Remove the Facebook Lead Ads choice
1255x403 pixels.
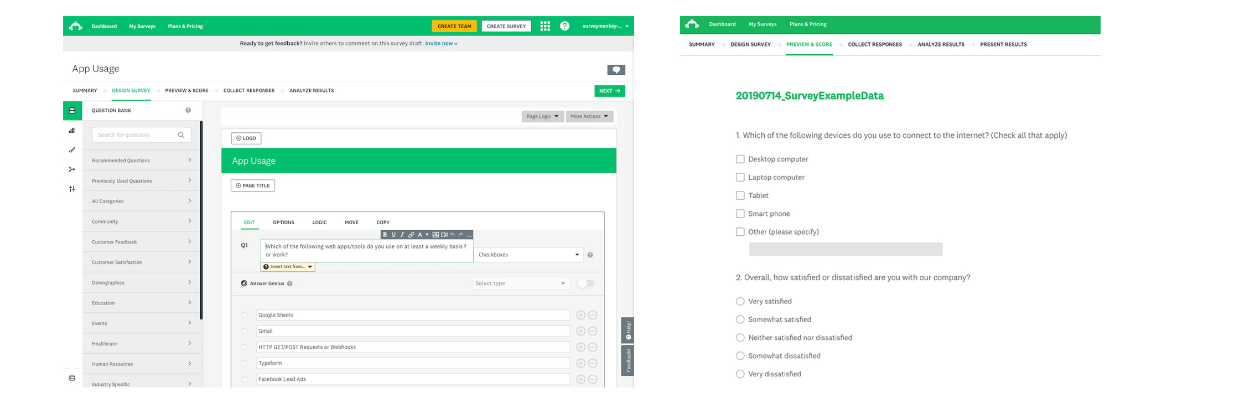[593, 379]
